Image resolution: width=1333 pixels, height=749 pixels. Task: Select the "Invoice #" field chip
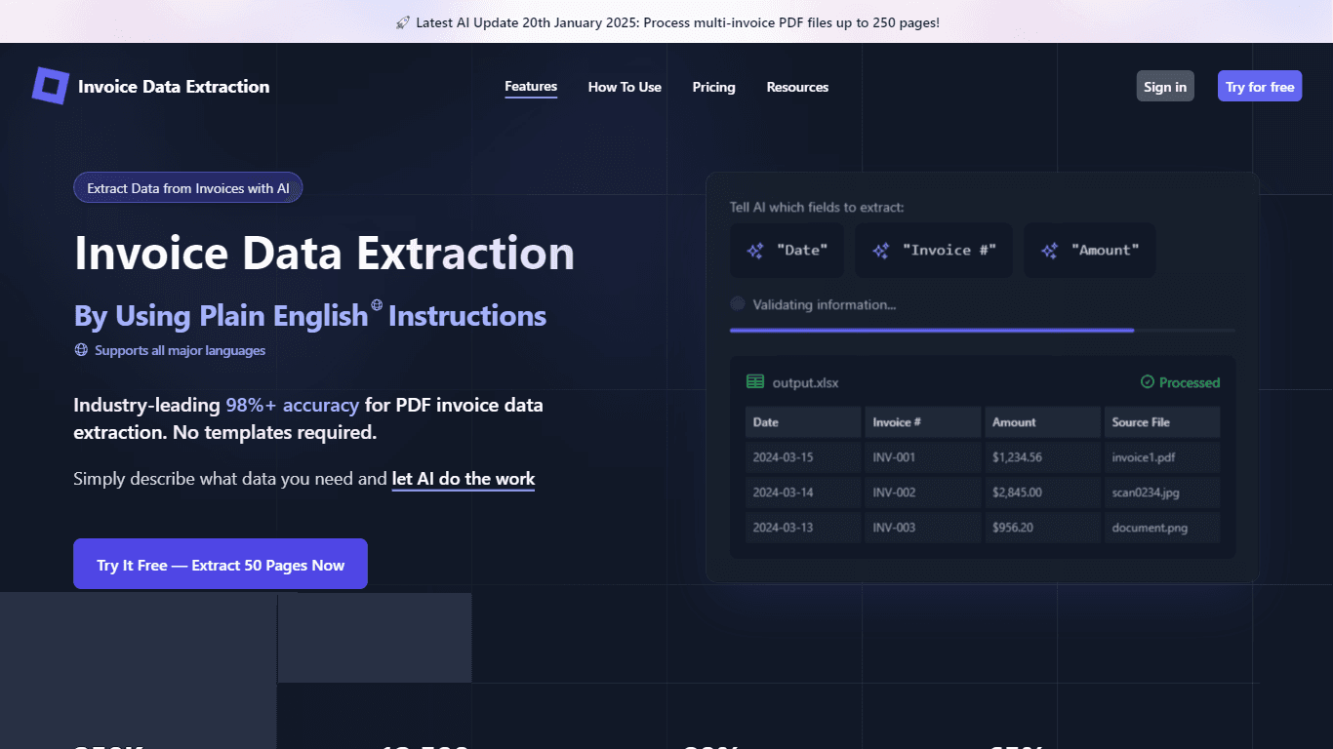click(934, 251)
